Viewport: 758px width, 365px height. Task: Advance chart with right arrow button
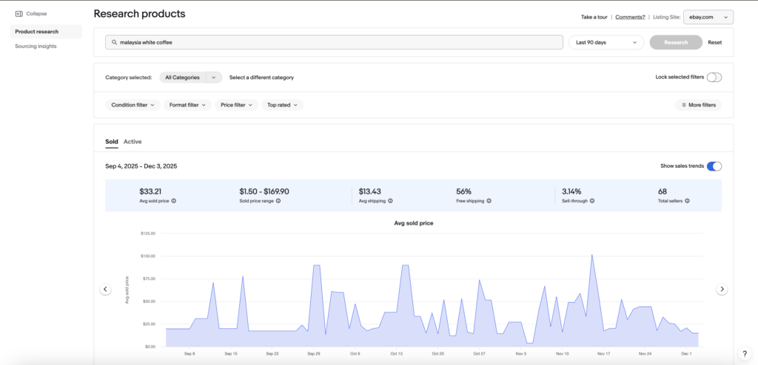pyautogui.click(x=722, y=290)
